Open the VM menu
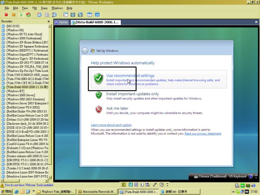Screen dimensions: 260x195 pyautogui.click(x=34, y=8)
